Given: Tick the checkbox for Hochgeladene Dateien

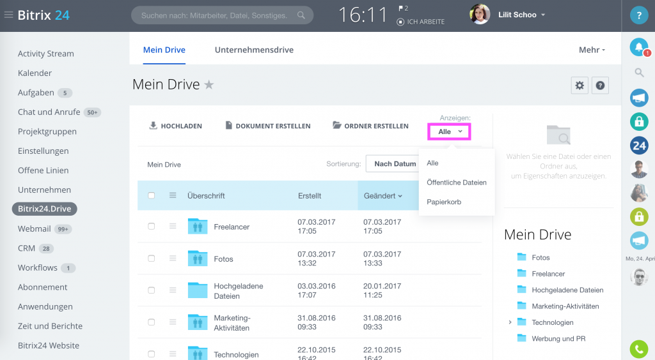Looking at the screenshot, I should coord(151,290).
